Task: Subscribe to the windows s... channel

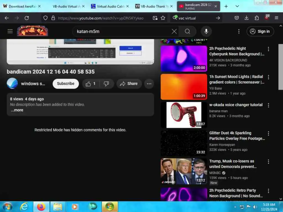Action: click(x=66, y=84)
